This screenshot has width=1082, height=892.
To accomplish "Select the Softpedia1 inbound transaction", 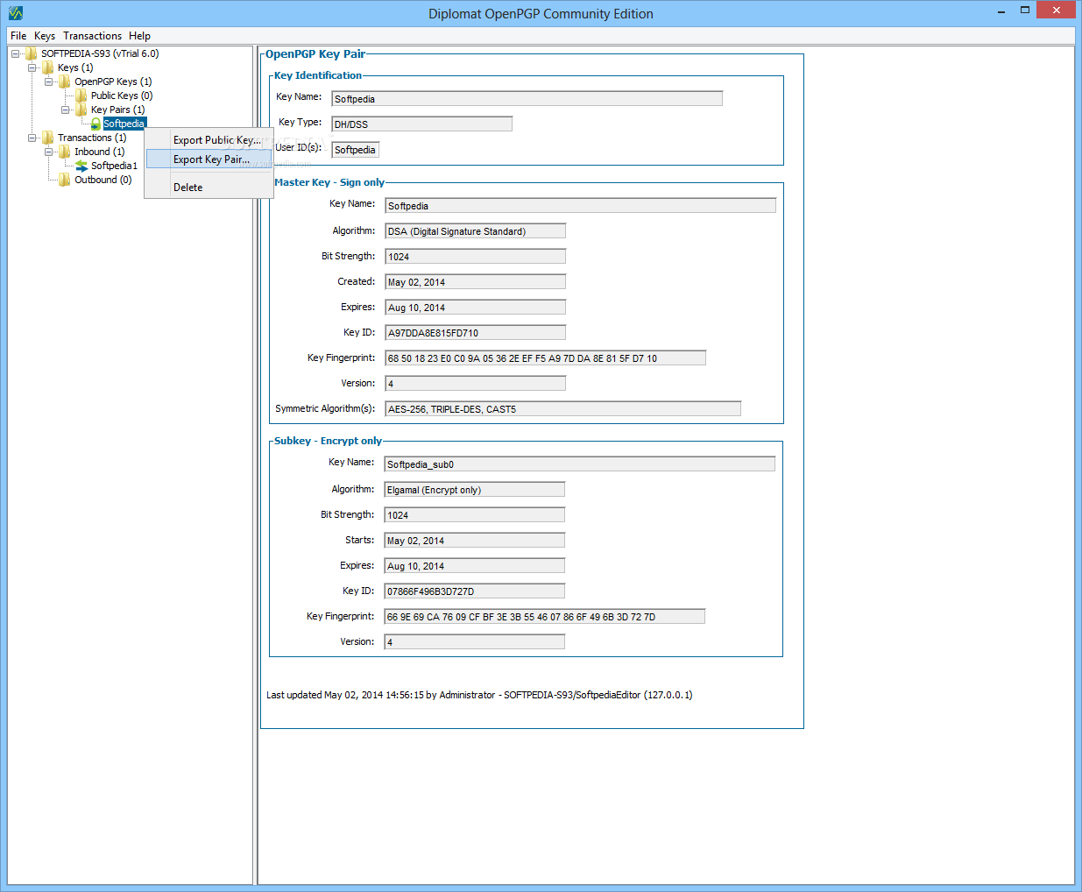I will [x=114, y=166].
